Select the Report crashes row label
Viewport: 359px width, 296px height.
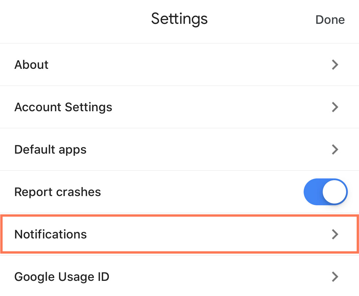58,192
